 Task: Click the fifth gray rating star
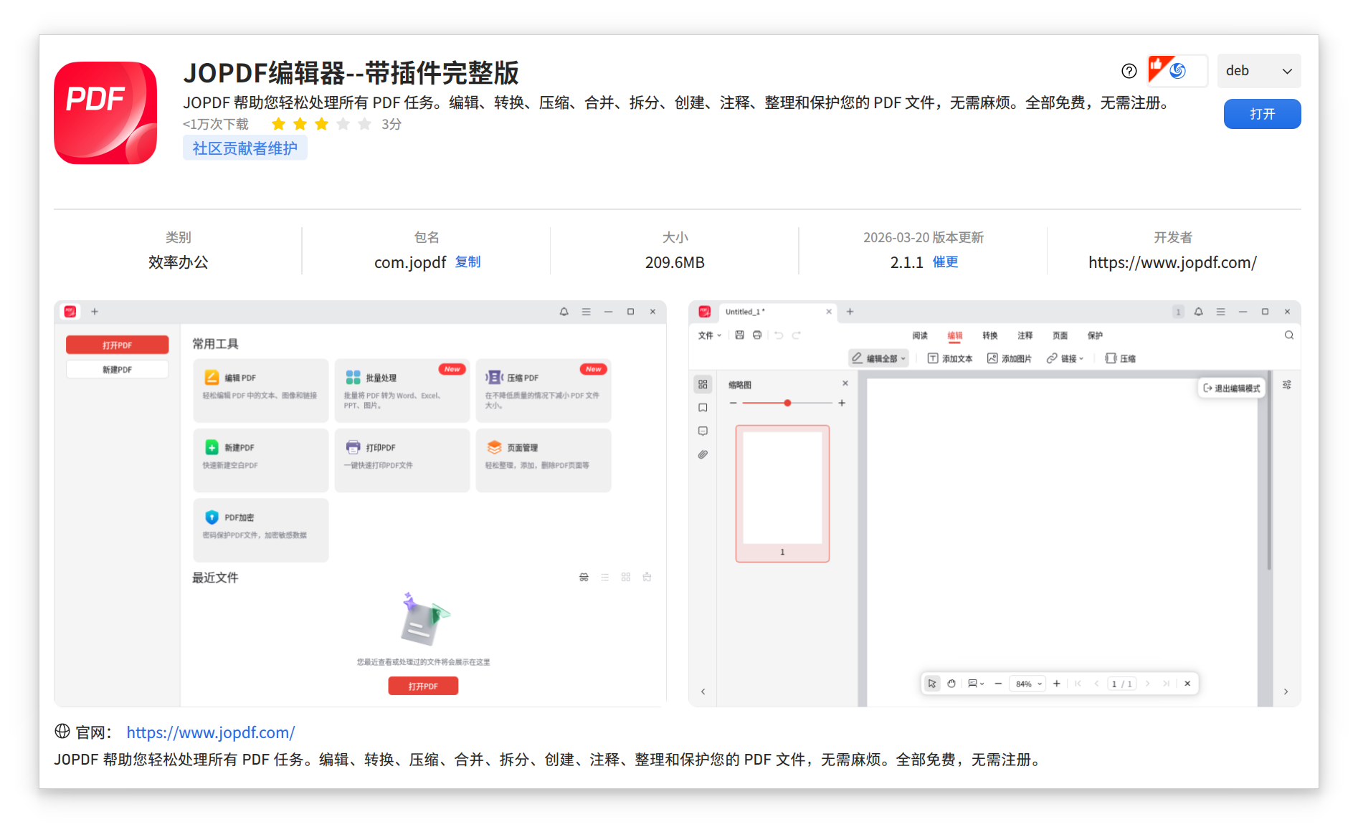[365, 124]
